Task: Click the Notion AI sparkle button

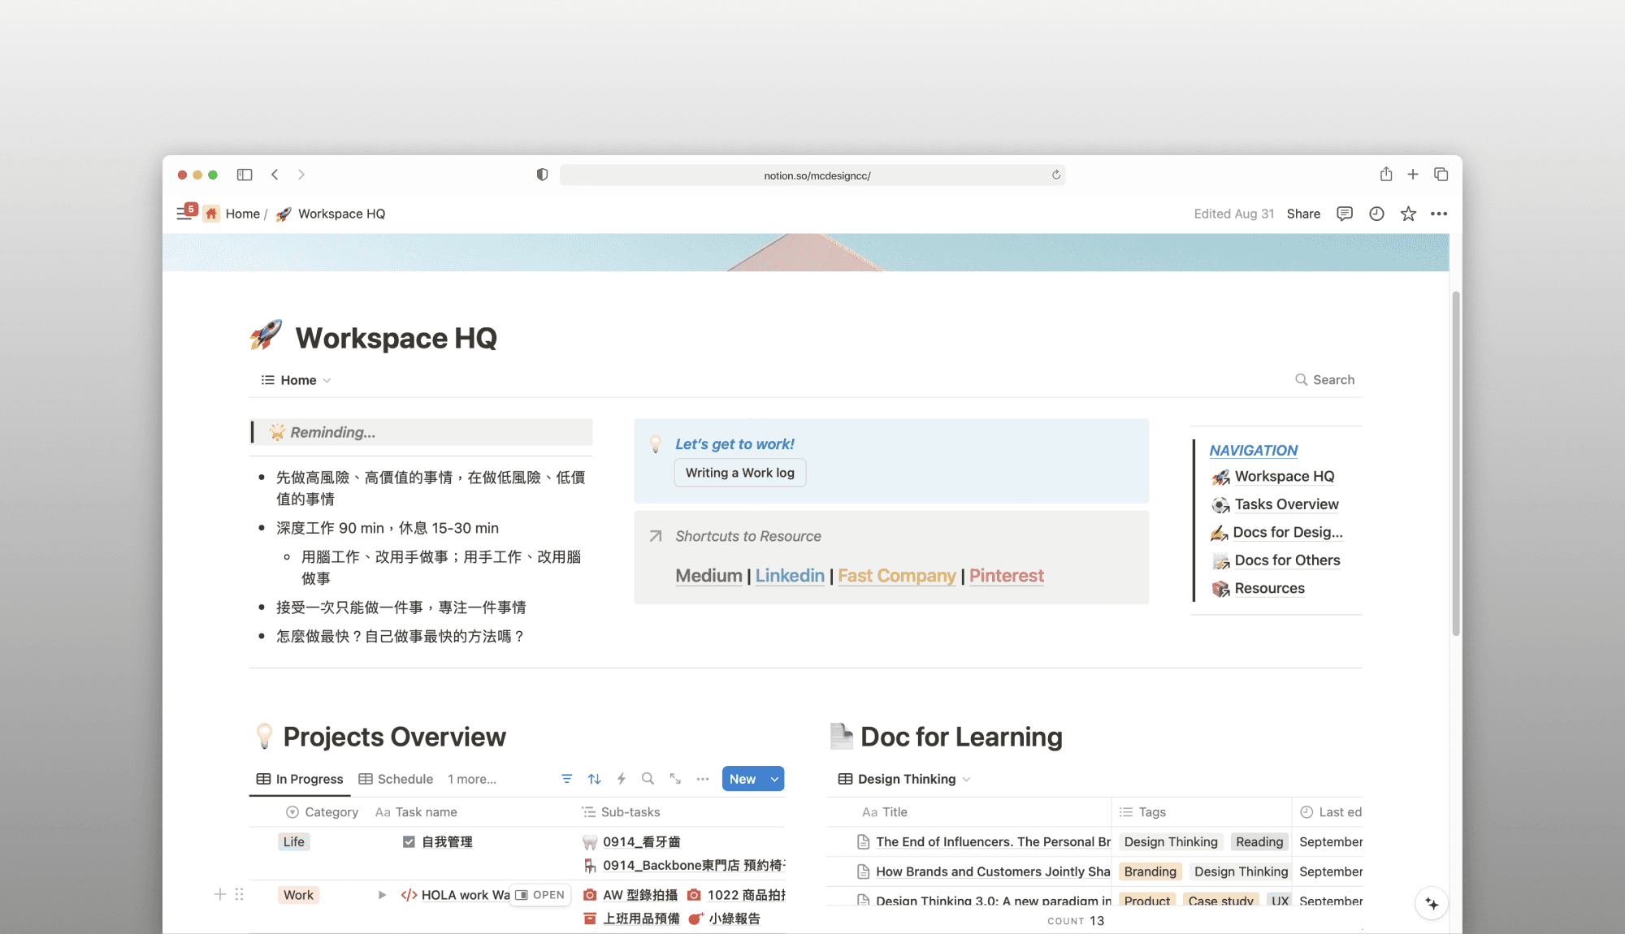Action: 1432,903
